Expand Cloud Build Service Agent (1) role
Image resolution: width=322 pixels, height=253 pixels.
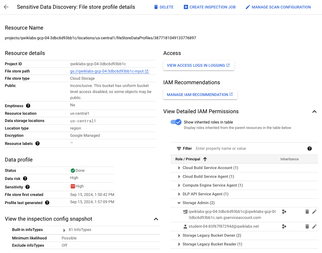coord(179,177)
